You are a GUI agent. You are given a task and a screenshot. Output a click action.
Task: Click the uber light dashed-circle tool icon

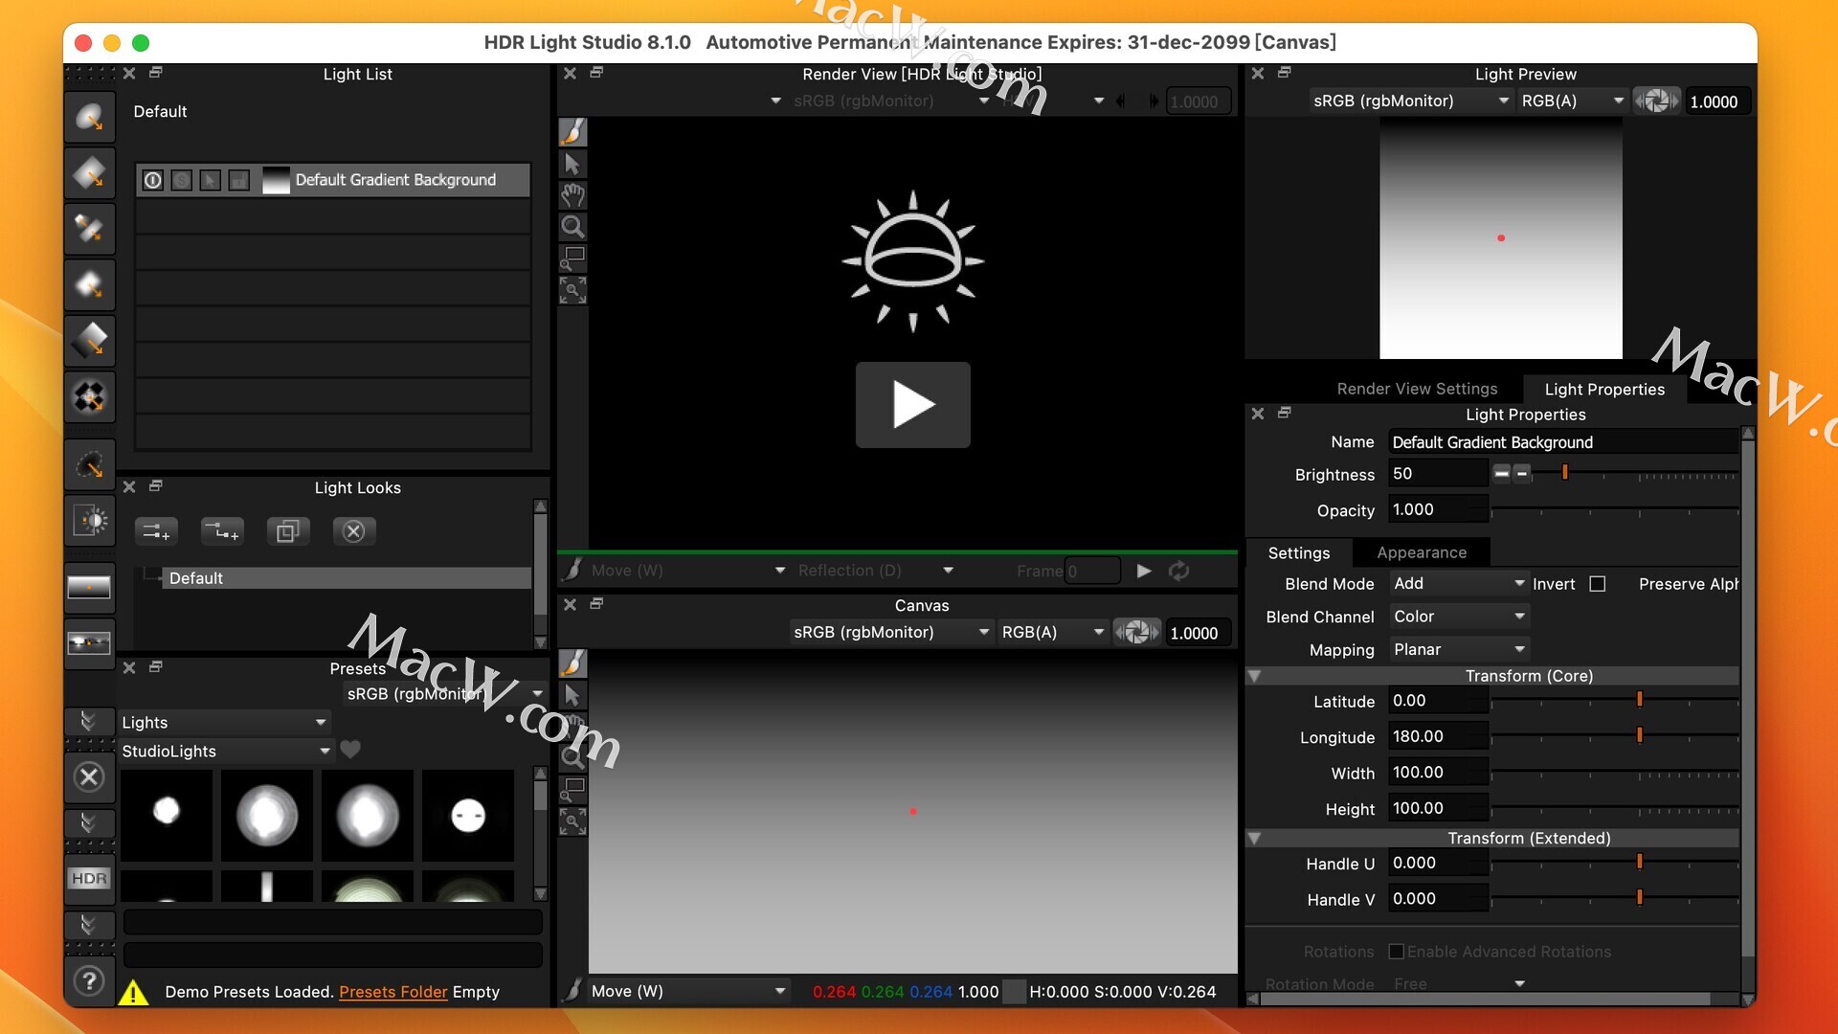point(90,465)
